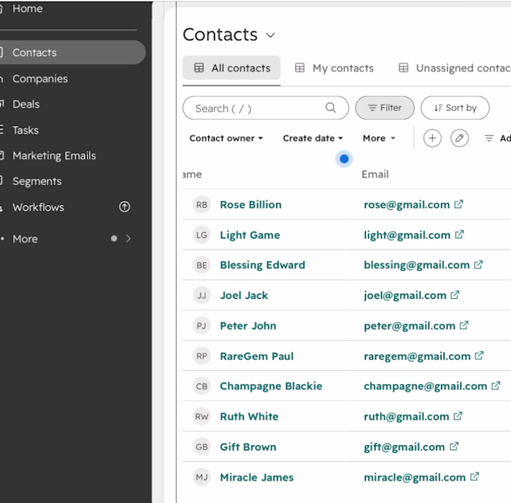Switch to the Unassigned contacts tab
Image resolution: width=511 pixels, height=503 pixels.
[455, 68]
